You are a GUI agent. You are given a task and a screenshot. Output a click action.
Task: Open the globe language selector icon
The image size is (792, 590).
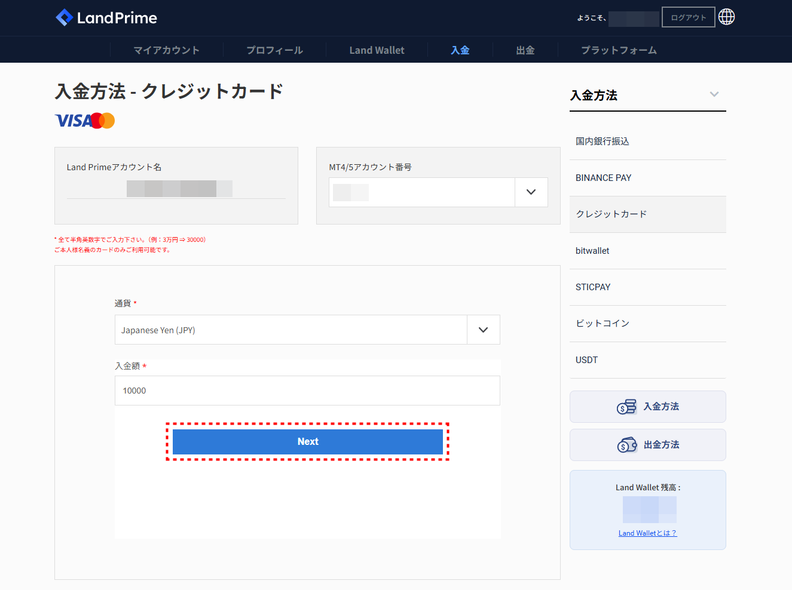click(x=726, y=17)
